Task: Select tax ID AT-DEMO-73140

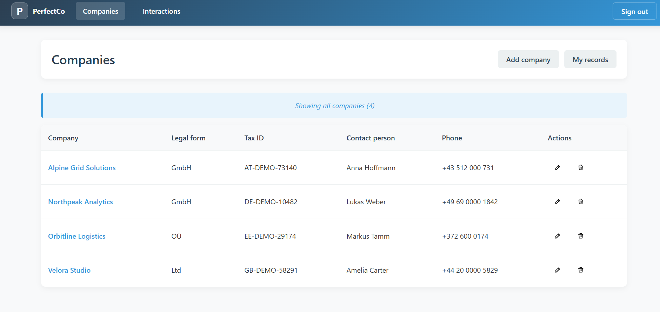Action: 271,168
